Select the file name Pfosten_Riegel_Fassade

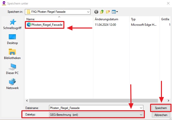(47, 25)
